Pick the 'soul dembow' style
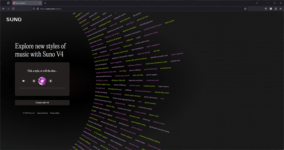The image size is (284, 150). click(x=166, y=68)
